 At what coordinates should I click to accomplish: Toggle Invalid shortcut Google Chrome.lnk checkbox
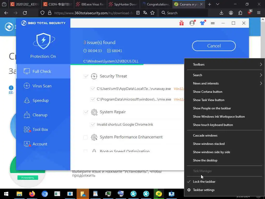(x=92, y=125)
